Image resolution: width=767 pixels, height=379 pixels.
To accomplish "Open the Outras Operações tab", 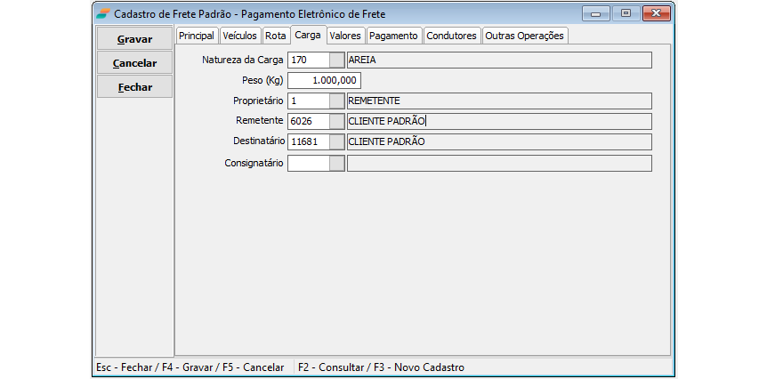I will point(524,36).
